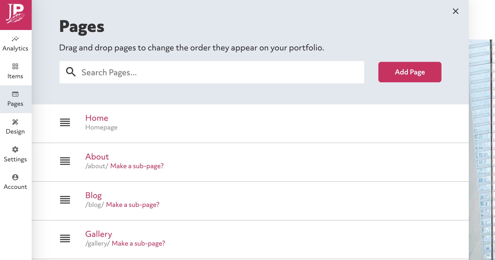Viewport: 495px width, 260px height.
Task: Grab the Blog page reorder handle
Action: tap(65, 200)
